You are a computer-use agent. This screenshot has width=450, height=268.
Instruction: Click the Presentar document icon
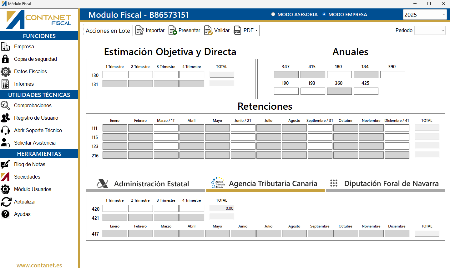point(173,31)
